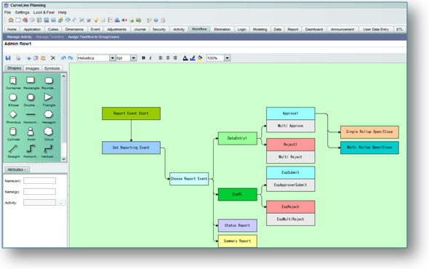Align text center
Viewport: 429px width, 269px height.
(168, 58)
